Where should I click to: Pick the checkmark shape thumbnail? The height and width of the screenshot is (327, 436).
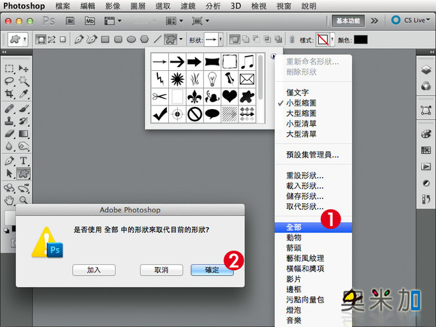coord(159,114)
